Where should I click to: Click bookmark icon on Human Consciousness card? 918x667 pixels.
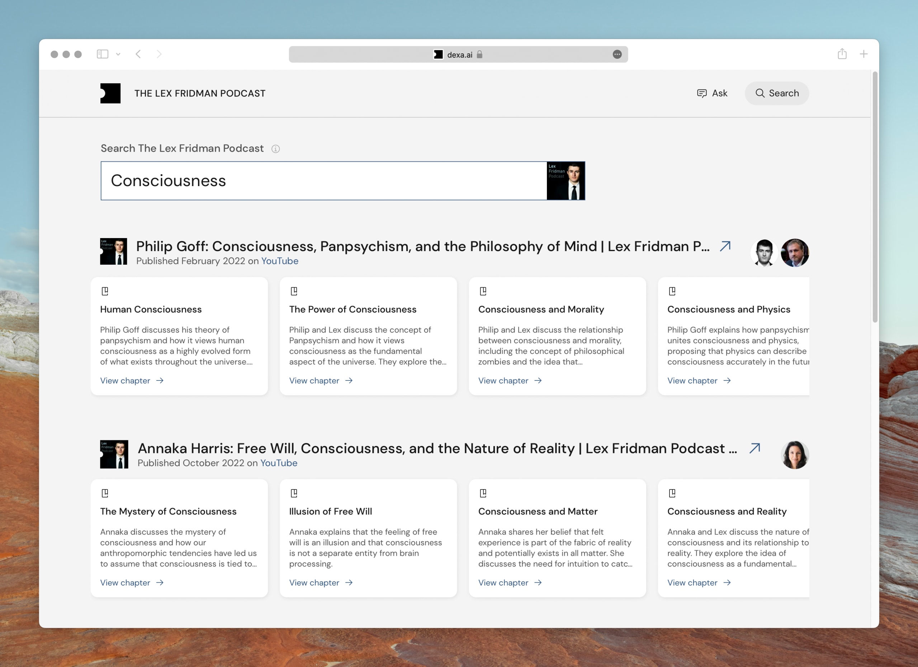(x=105, y=291)
